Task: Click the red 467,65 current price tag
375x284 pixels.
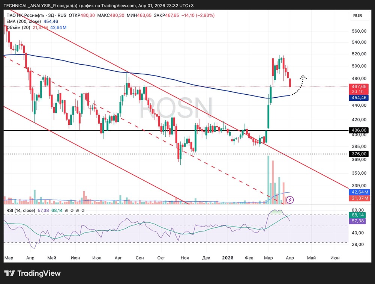Action: (359, 89)
